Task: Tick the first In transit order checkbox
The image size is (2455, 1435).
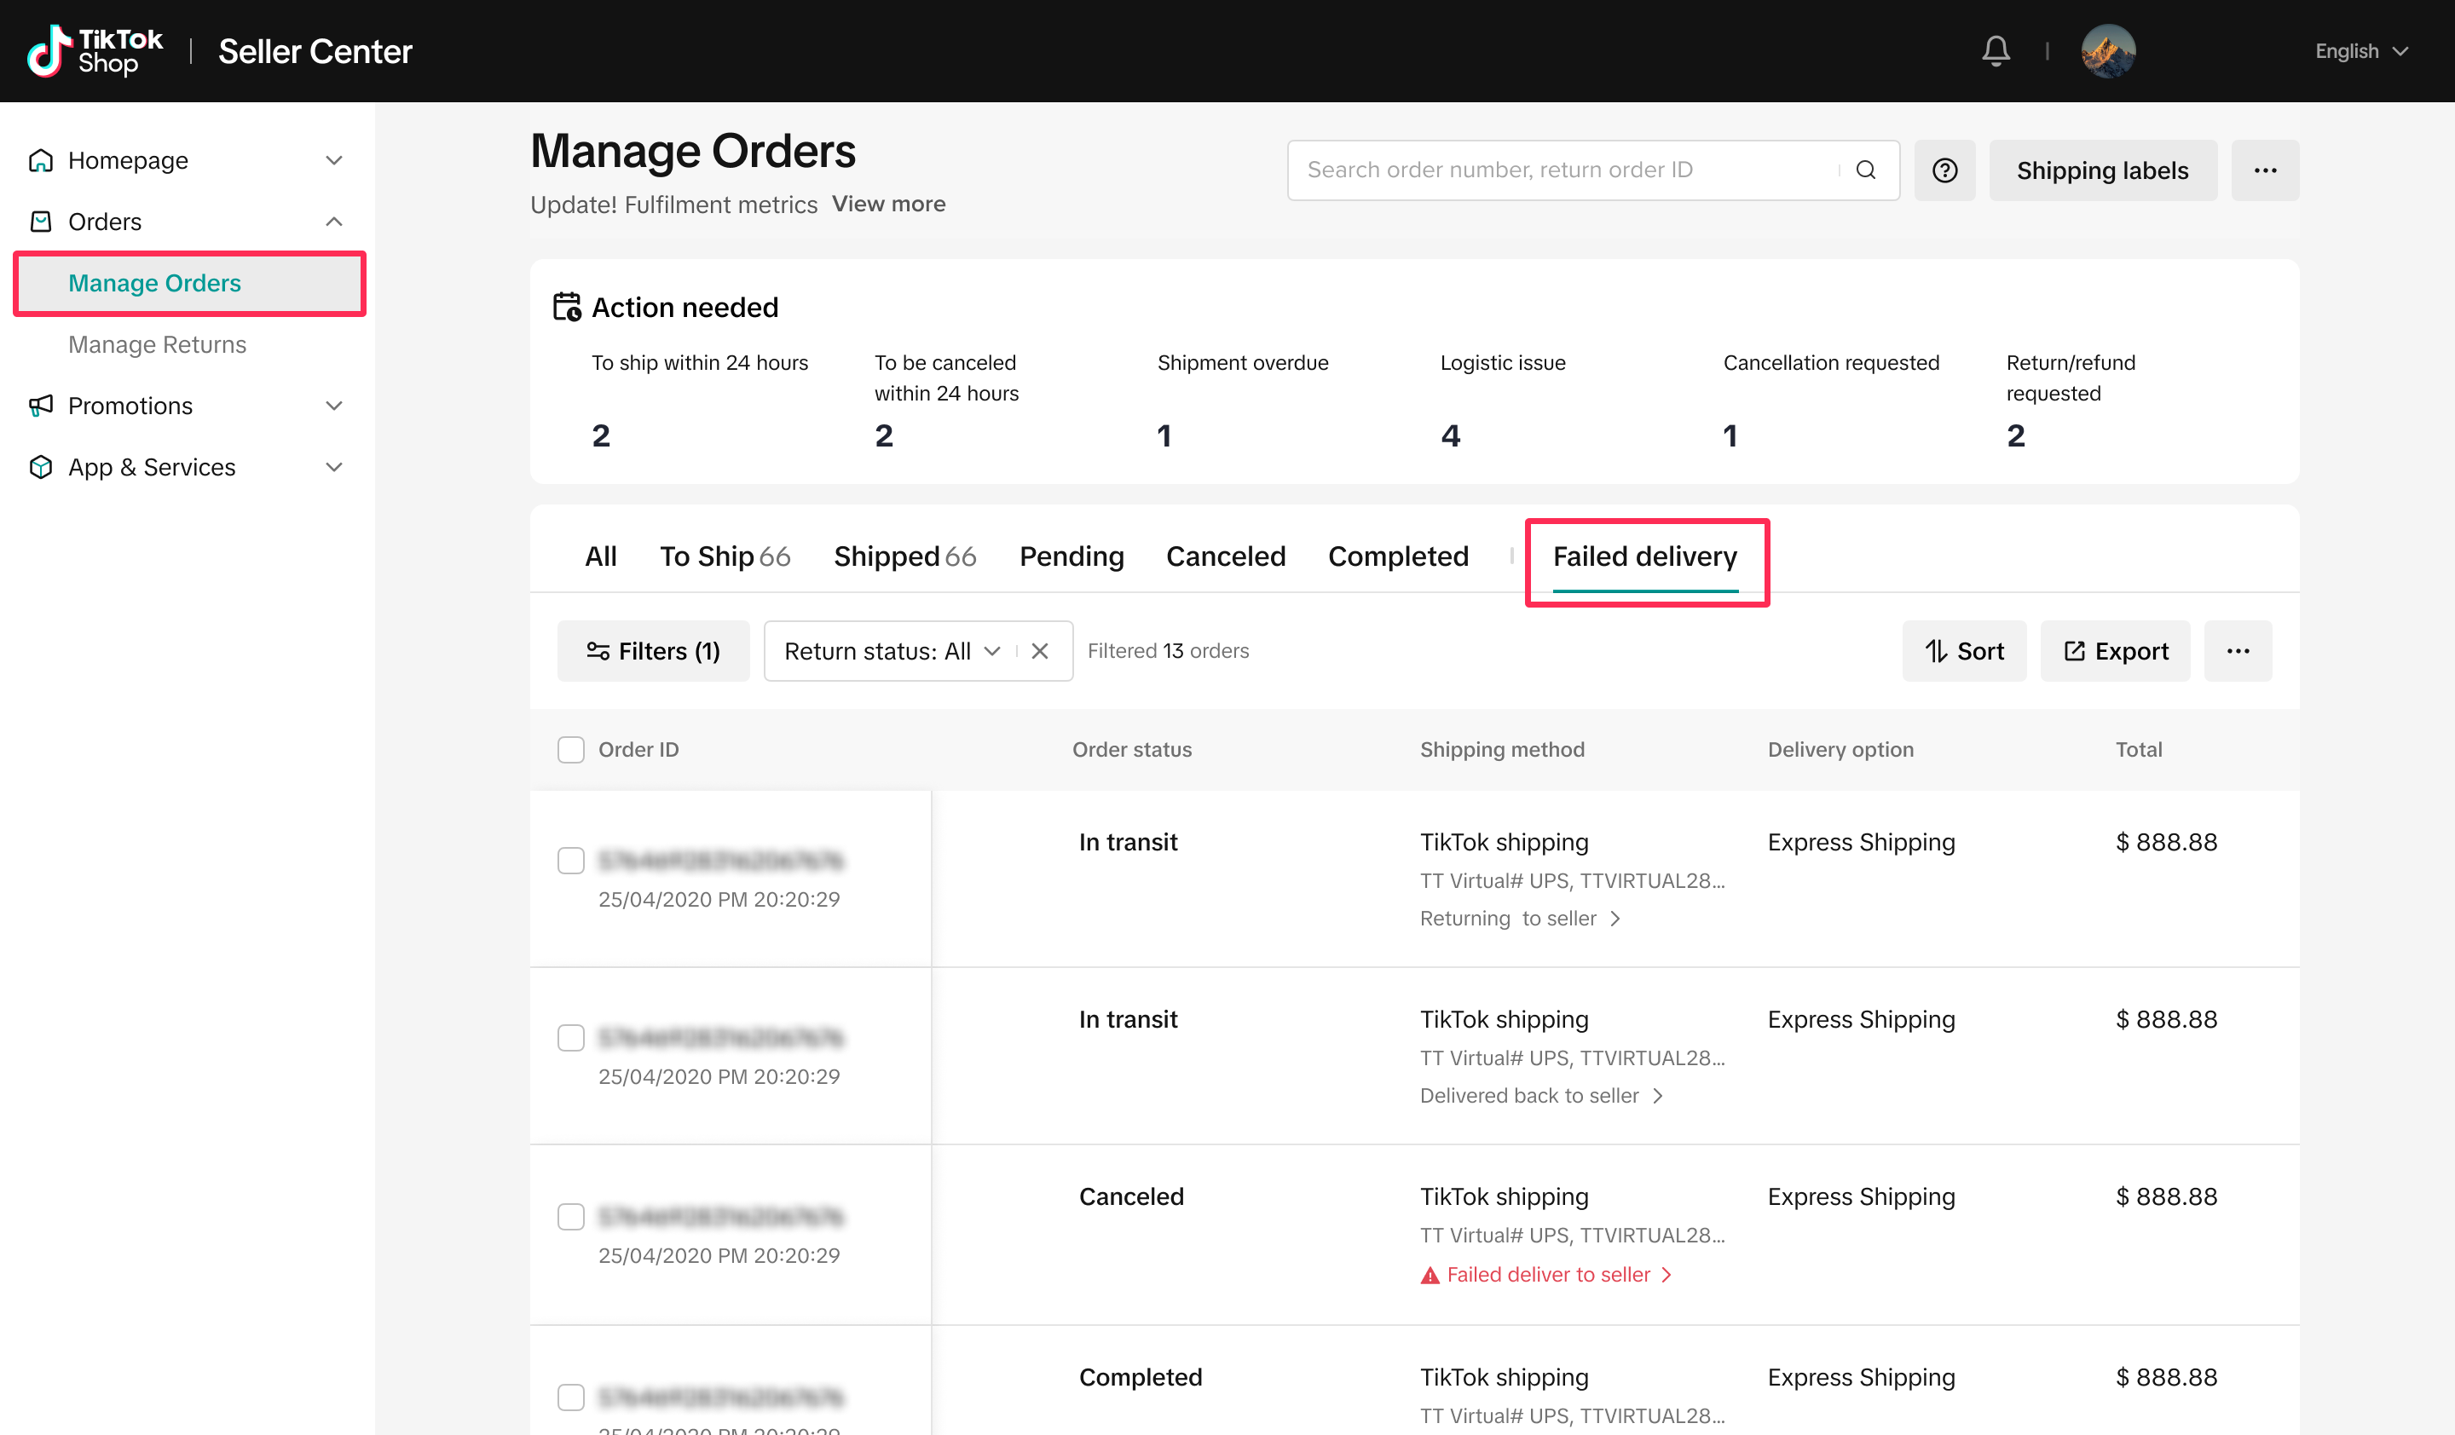Action: (x=571, y=861)
